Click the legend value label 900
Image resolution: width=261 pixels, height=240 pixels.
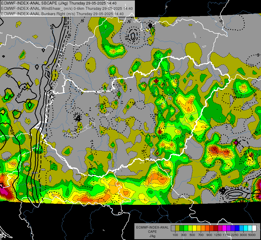pyautogui.click(x=209, y=235)
